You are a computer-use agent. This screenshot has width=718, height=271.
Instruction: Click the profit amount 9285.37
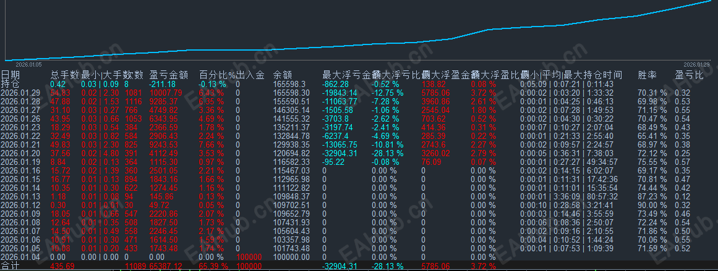coord(164,101)
